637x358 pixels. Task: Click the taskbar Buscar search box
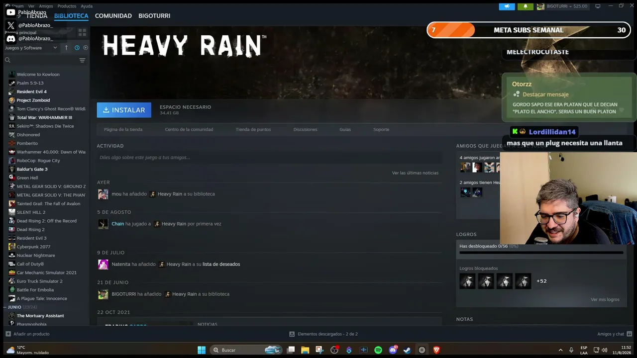coord(246,350)
